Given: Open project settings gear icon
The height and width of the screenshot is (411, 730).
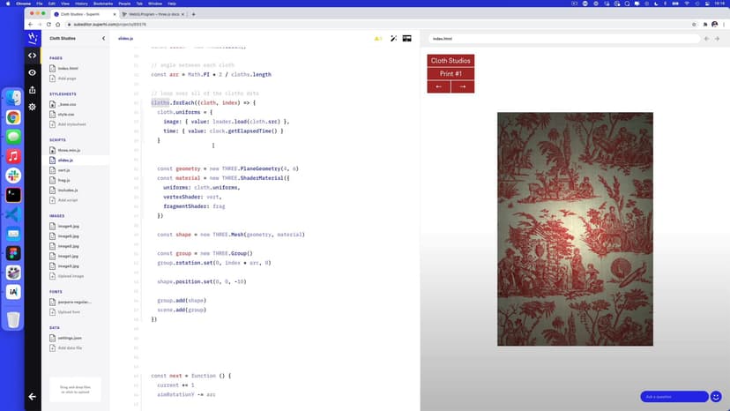Looking at the screenshot, I should click(x=33, y=107).
